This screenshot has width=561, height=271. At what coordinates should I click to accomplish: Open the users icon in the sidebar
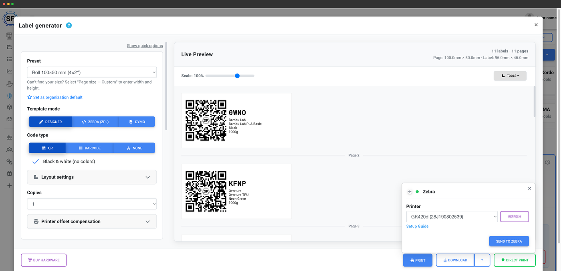(x=10, y=150)
